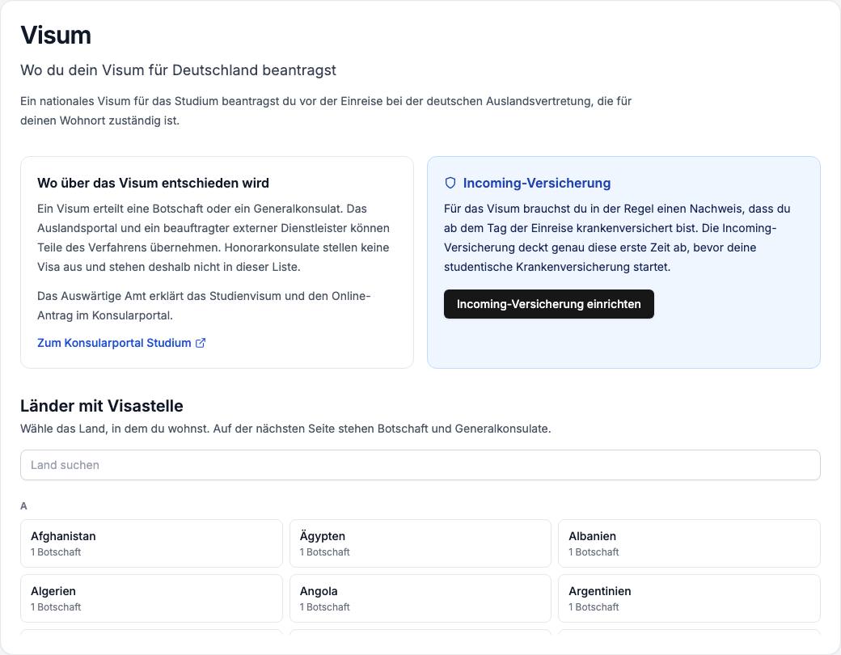Open the Zum Konsularportal Studium link
The image size is (841, 655).
(x=121, y=343)
